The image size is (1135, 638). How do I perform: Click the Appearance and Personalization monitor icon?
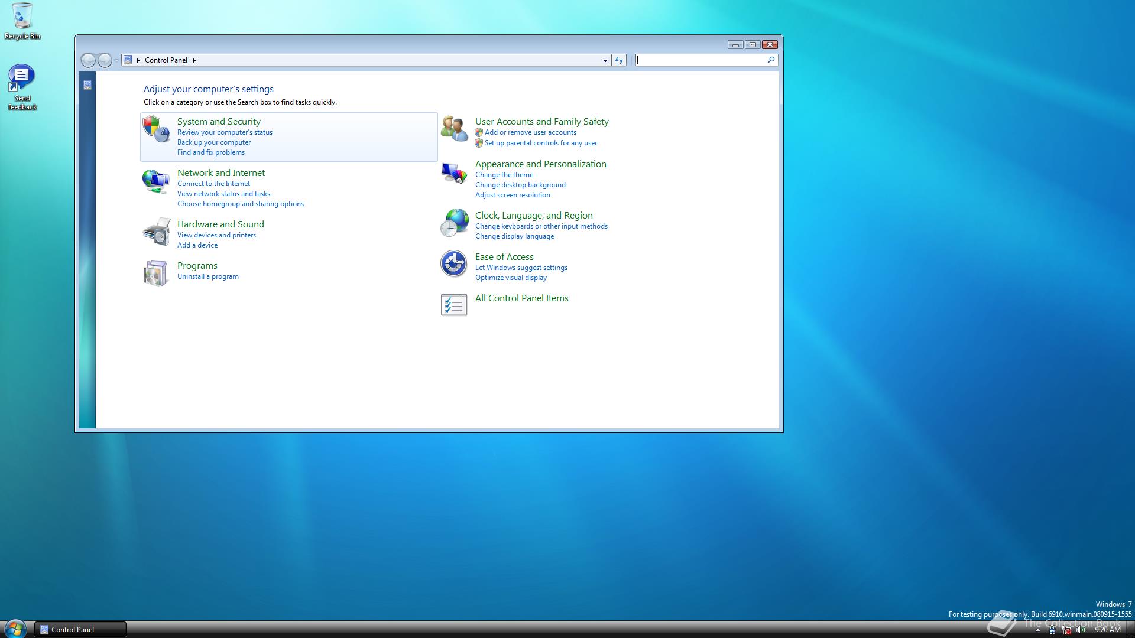coord(454,172)
